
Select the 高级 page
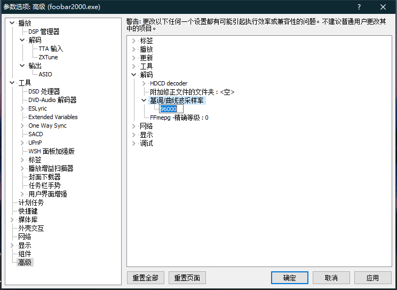coord(25,262)
